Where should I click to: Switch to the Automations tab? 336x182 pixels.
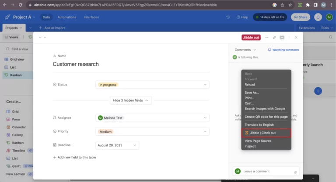(x=66, y=17)
